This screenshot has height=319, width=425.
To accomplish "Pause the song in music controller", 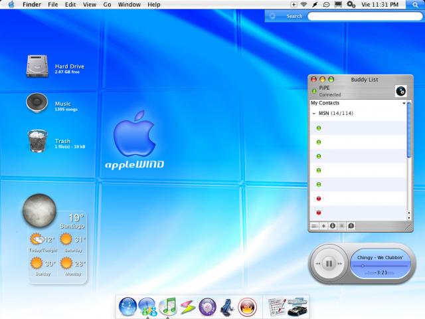I will click(x=329, y=263).
